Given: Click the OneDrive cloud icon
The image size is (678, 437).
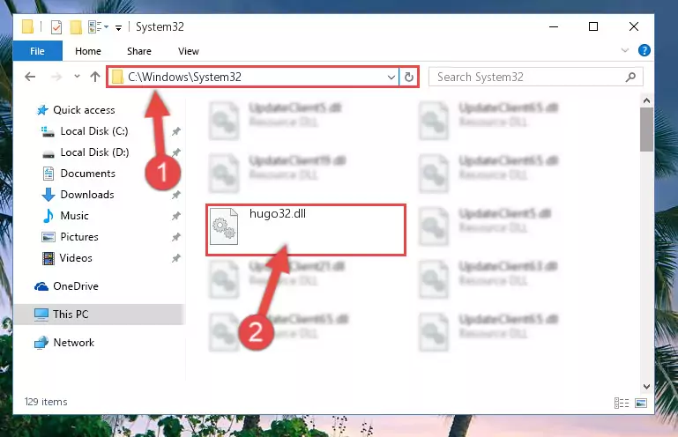Looking at the screenshot, I should (41, 286).
